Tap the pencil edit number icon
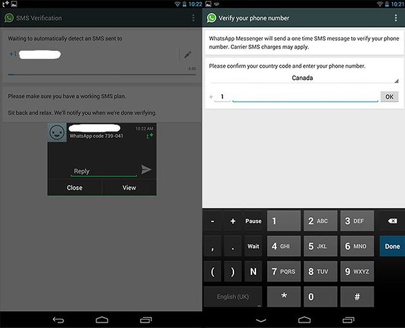 coord(188,55)
